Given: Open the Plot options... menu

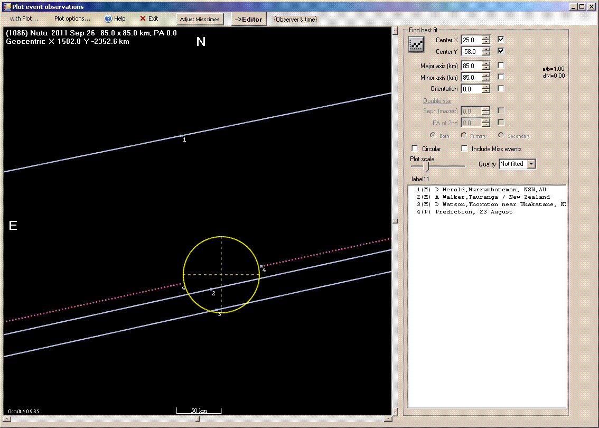Looking at the screenshot, I should [x=72, y=18].
